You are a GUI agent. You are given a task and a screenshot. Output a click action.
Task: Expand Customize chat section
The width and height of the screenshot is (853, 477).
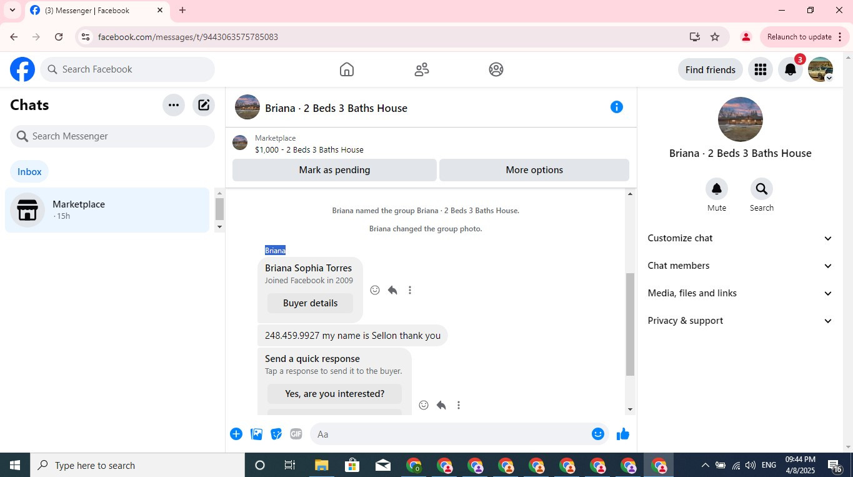click(x=741, y=238)
